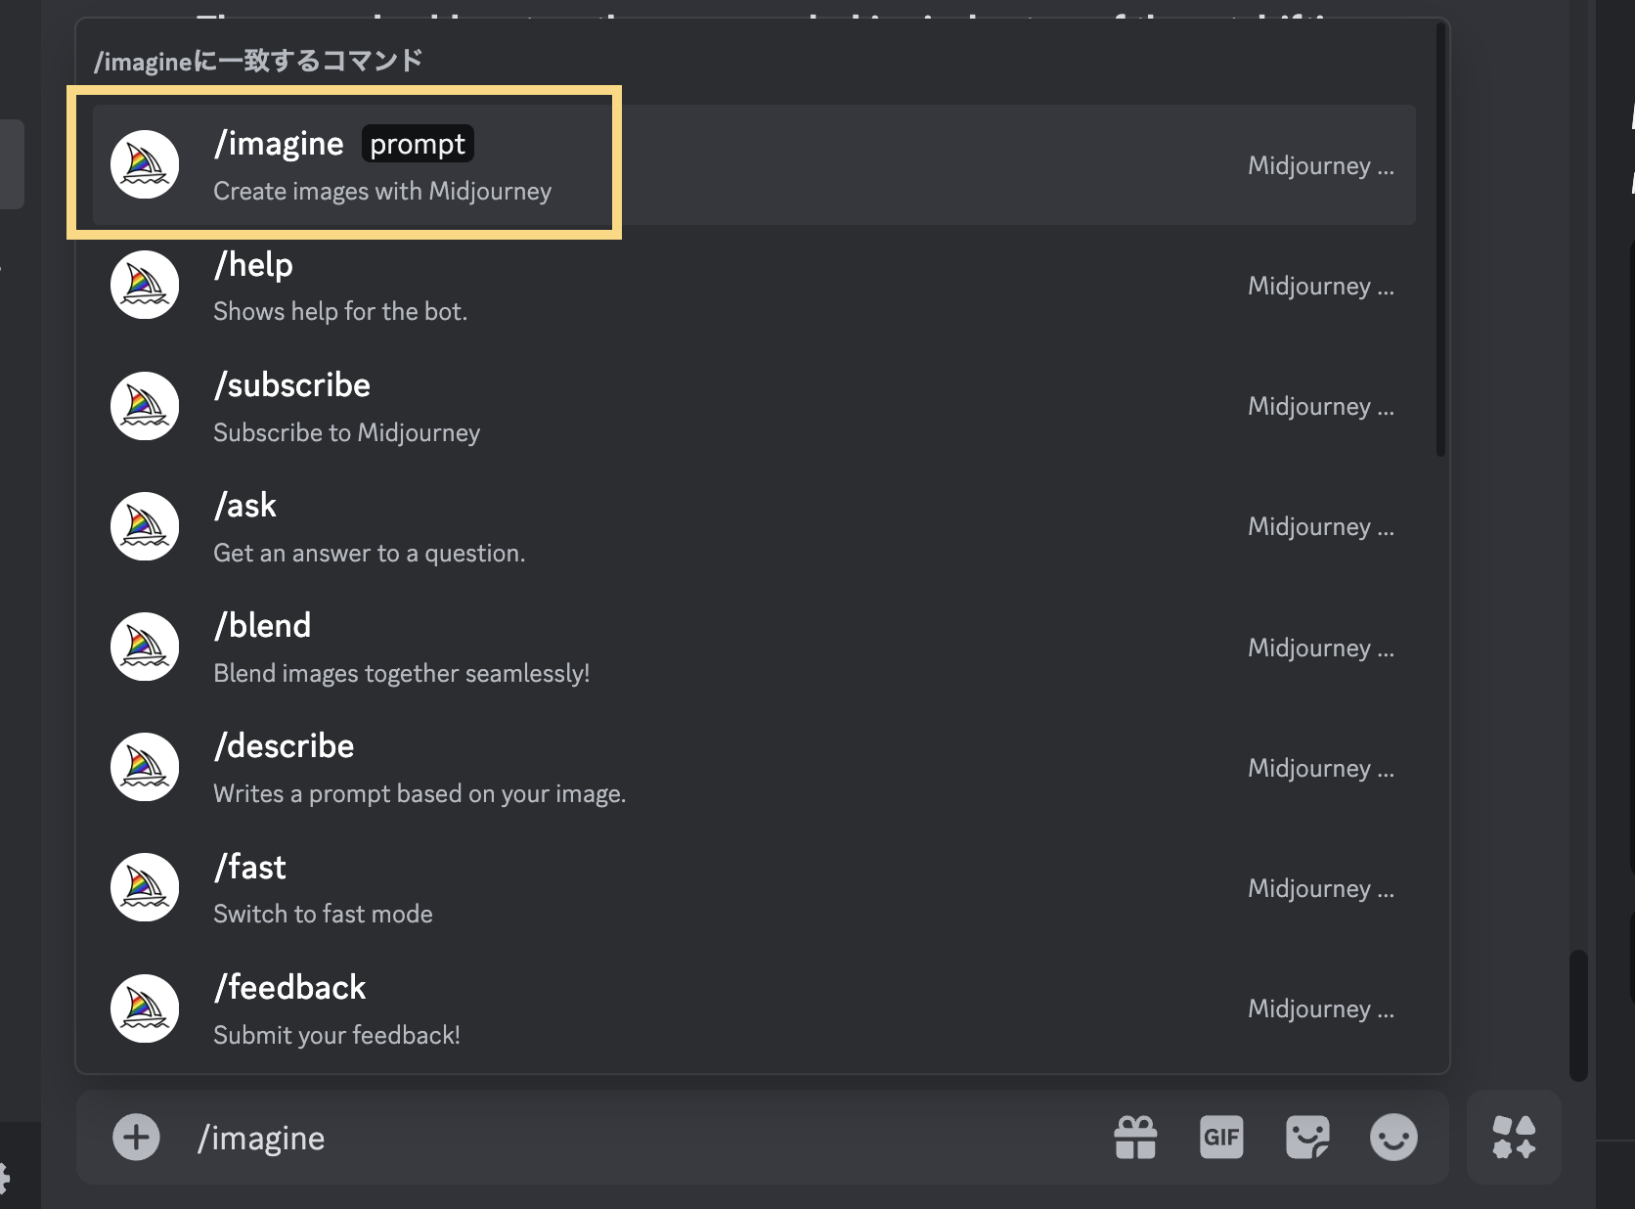
Task: Open the apps launcher button
Action: coord(1514,1138)
